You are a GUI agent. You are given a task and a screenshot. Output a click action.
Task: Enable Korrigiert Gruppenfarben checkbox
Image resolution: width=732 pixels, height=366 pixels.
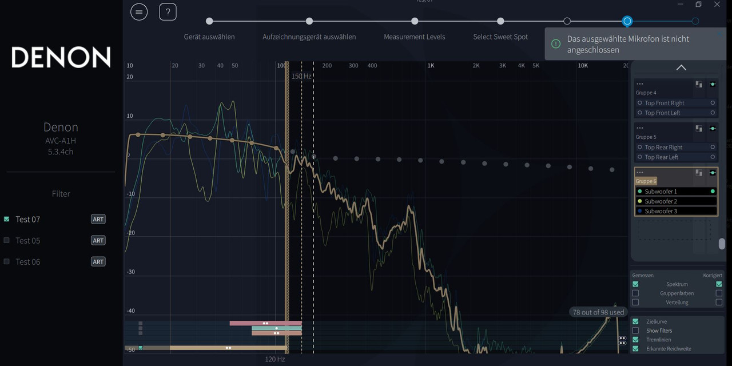point(719,293)
